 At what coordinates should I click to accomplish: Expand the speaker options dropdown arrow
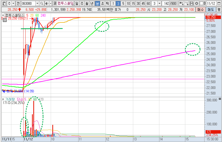click(50, 3)
